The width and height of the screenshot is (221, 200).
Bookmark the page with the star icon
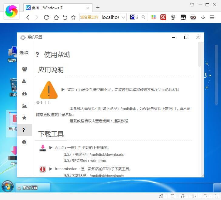coord(73,17)
